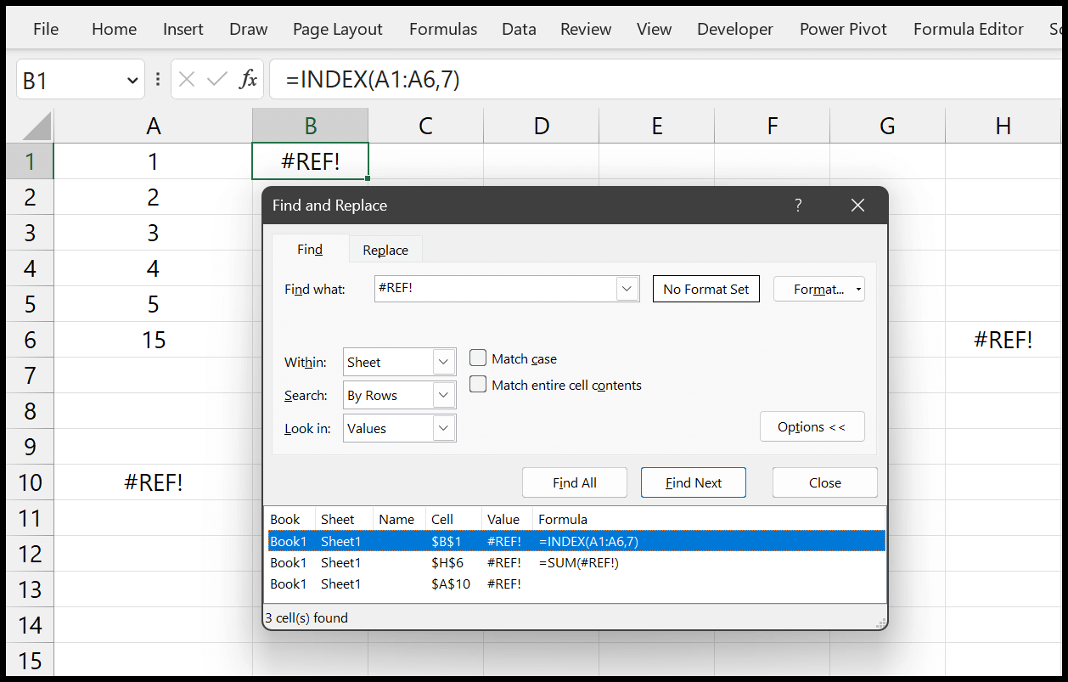Screen dimensions: 1068x682
Task: Click the Cancel (X) icon beside formula bar
Action: [188, 78]
